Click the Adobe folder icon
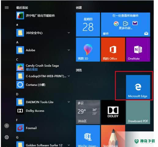 (20, 50)
